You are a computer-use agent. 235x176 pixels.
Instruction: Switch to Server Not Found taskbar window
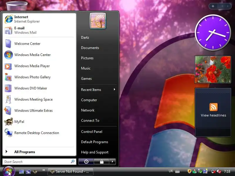tap(70, 172)
